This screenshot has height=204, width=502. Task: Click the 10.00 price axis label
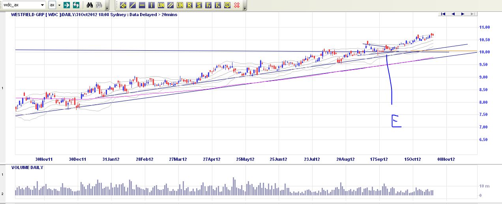click(x=484, y=52)
